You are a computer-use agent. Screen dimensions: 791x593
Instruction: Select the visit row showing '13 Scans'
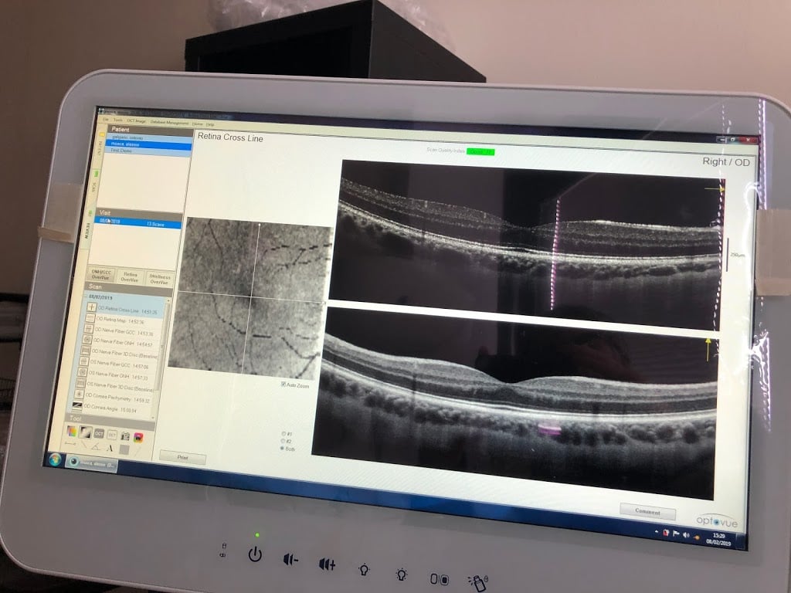[139, 222]
